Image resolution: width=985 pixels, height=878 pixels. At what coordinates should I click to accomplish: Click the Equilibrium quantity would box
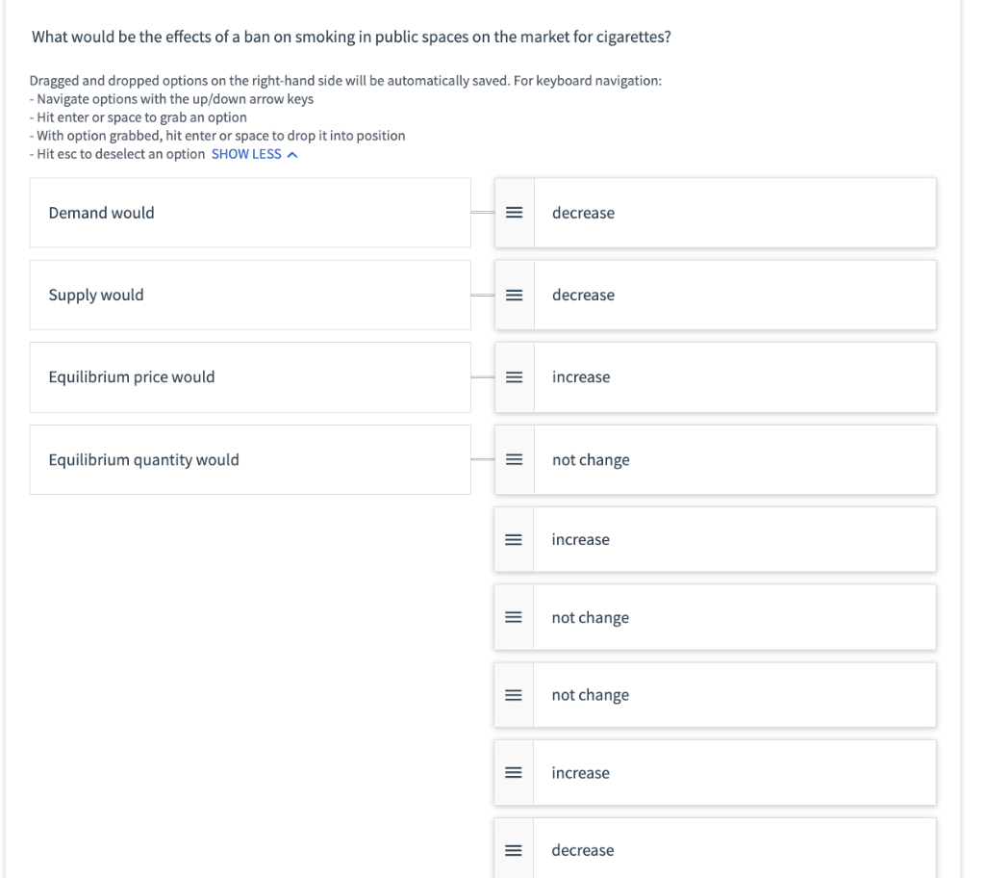pyautogui.click(x=250, y=460)
